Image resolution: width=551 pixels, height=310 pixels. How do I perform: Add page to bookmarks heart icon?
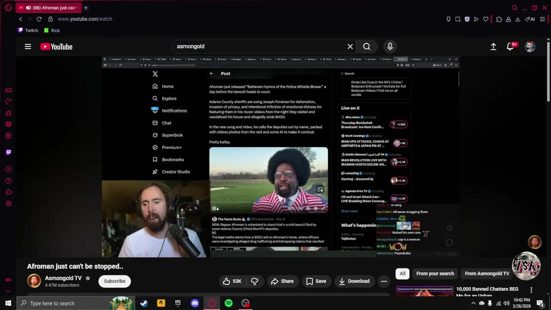pyautogui.click(x=486, y=19)
